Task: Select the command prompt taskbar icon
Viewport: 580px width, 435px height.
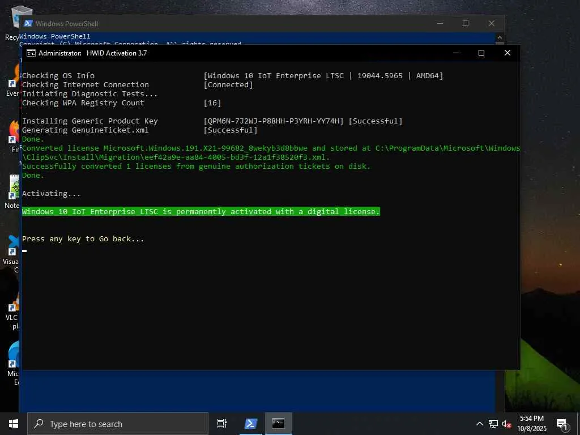Action: (x=278, y=424)
